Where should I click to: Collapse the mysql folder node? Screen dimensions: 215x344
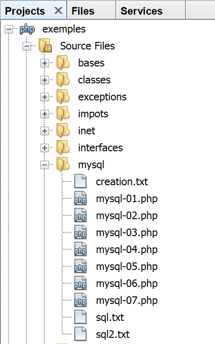click(x=45, y=165)
